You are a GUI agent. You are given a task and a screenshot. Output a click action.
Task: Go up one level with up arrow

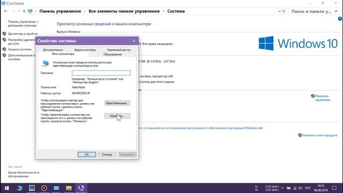pyautogui.click(x=24, y=11)
